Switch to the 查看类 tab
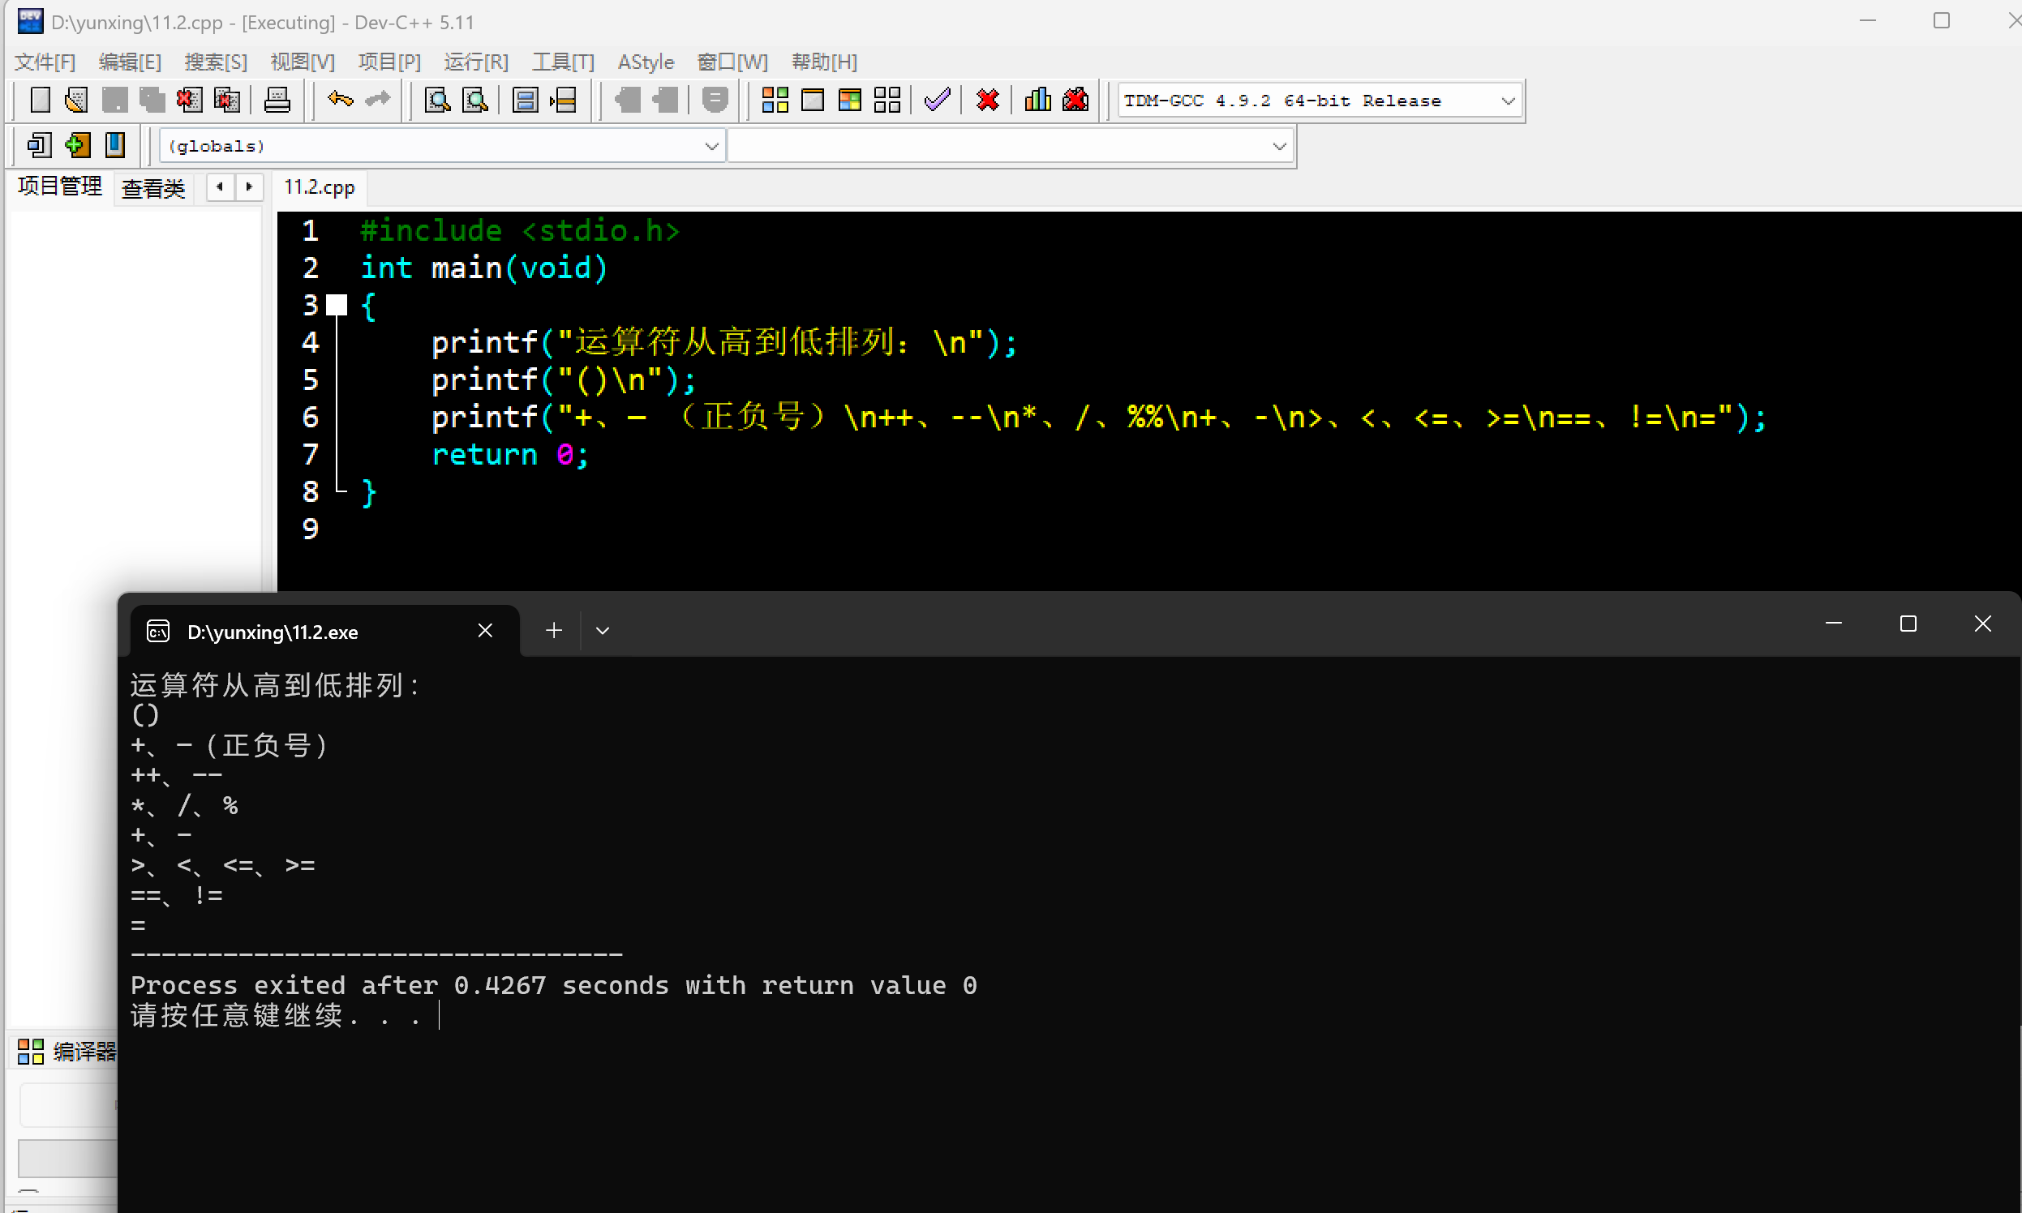 tap(153, 189)
